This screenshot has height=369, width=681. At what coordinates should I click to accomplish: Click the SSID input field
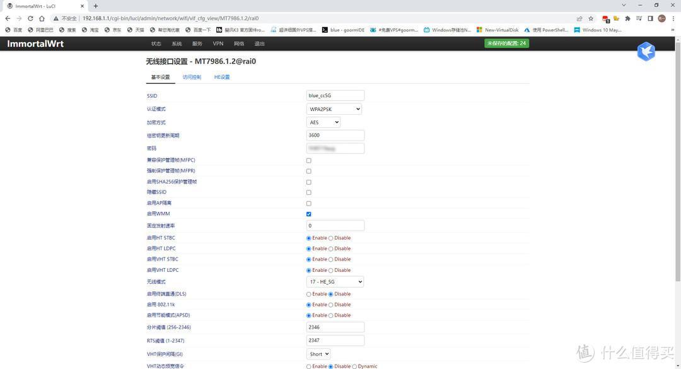335,96
